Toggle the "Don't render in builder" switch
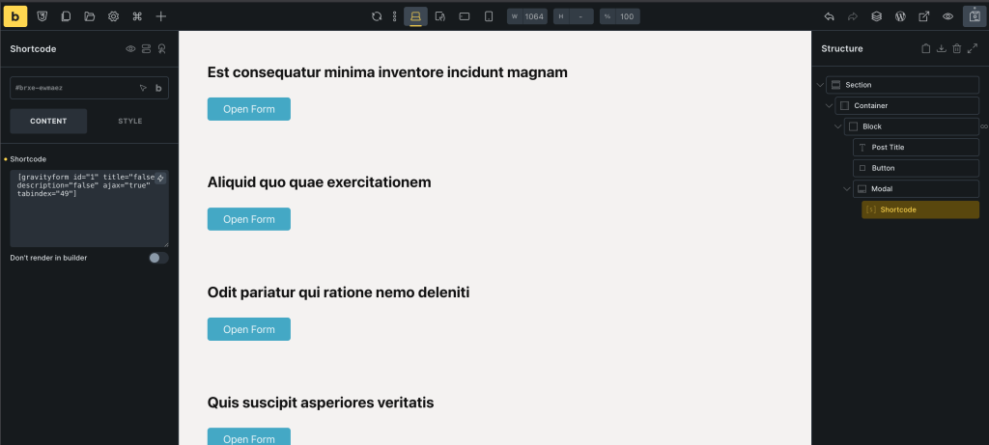 coord(158,258)
